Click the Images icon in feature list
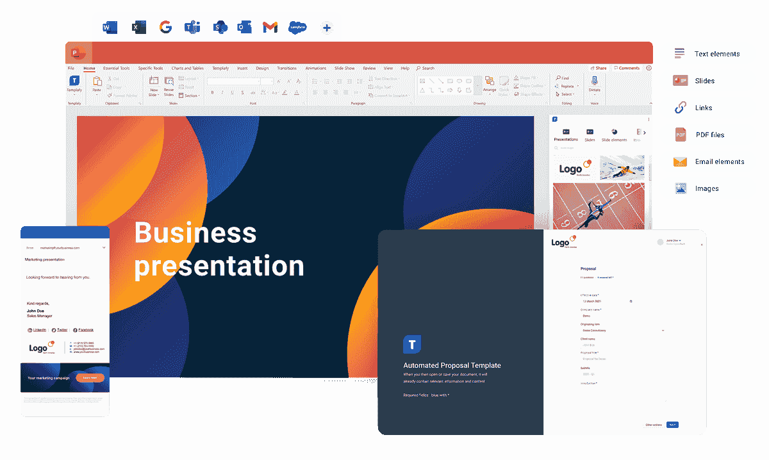769x460 pixels. (681, 188)
